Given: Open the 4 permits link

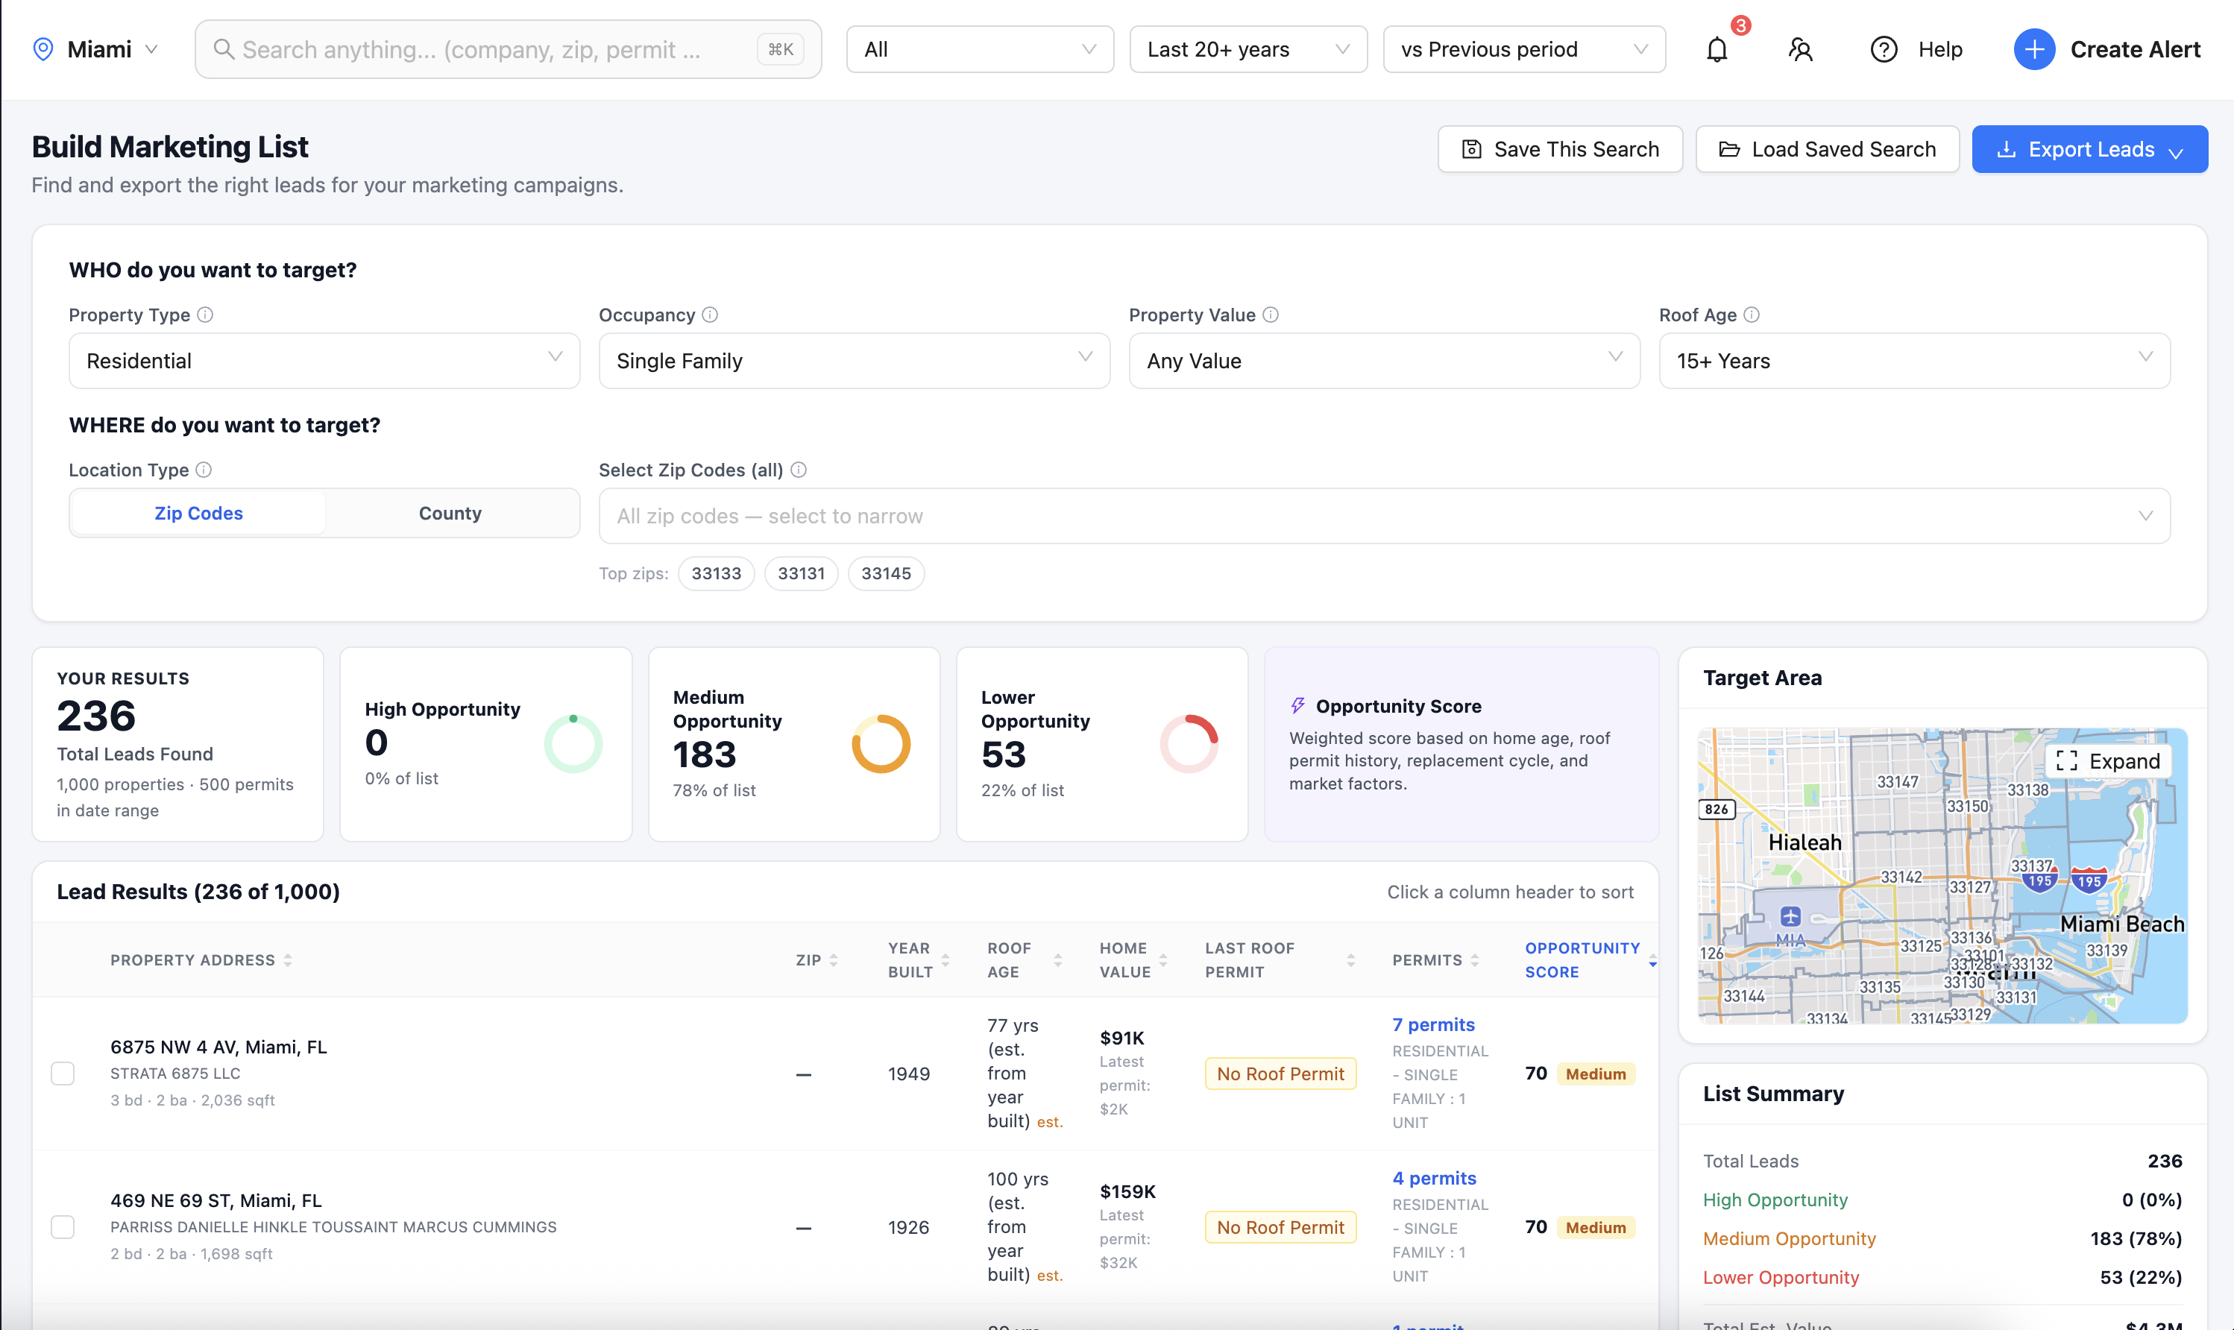Looking at the screenshot, I should coord(1434,1179).
